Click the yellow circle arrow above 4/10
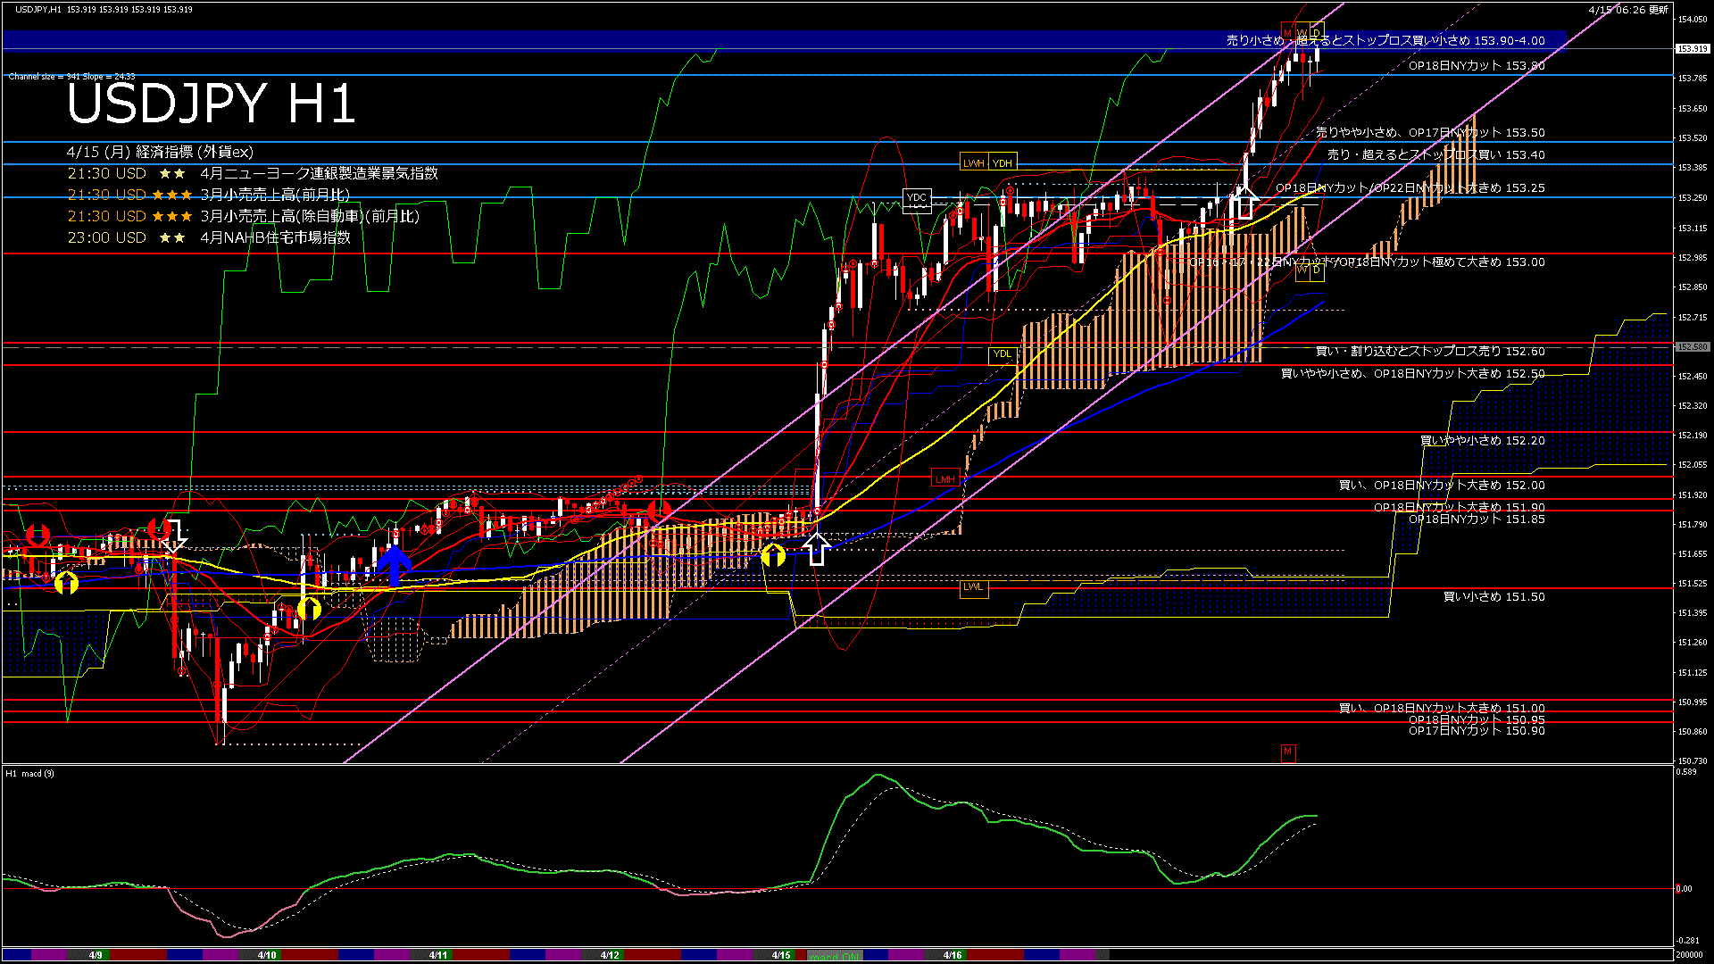 pyautogui.click(x=309, y=609)
